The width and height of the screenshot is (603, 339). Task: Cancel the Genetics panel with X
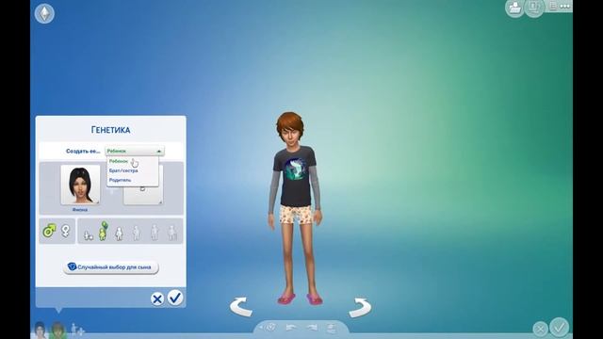point(157,299)
